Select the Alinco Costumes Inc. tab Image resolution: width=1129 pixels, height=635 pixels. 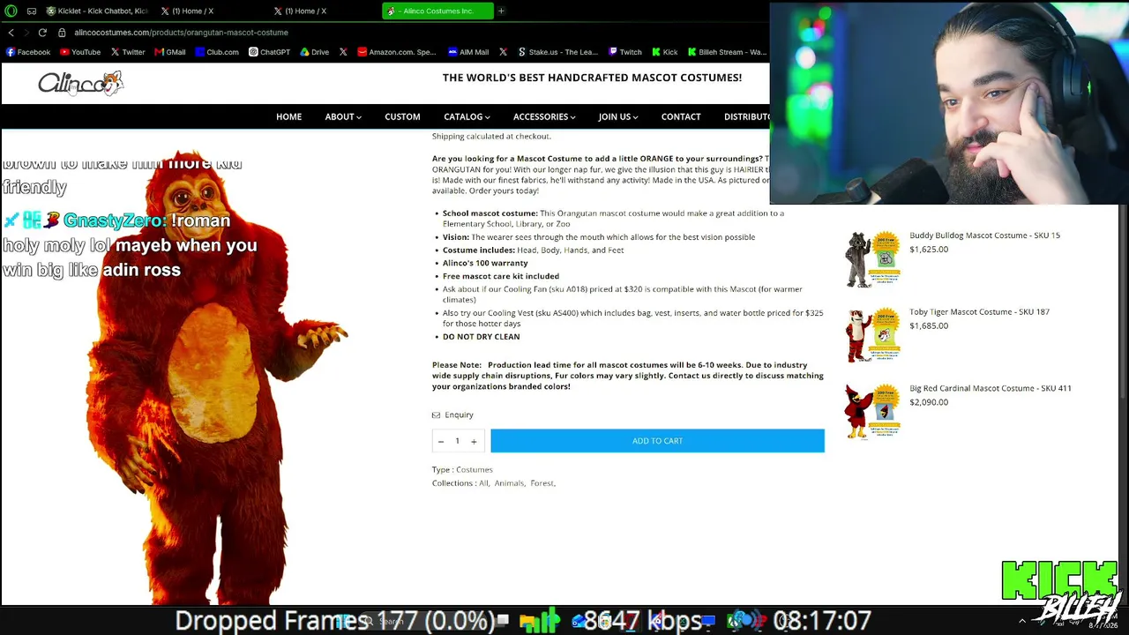[x=437, y=11]
